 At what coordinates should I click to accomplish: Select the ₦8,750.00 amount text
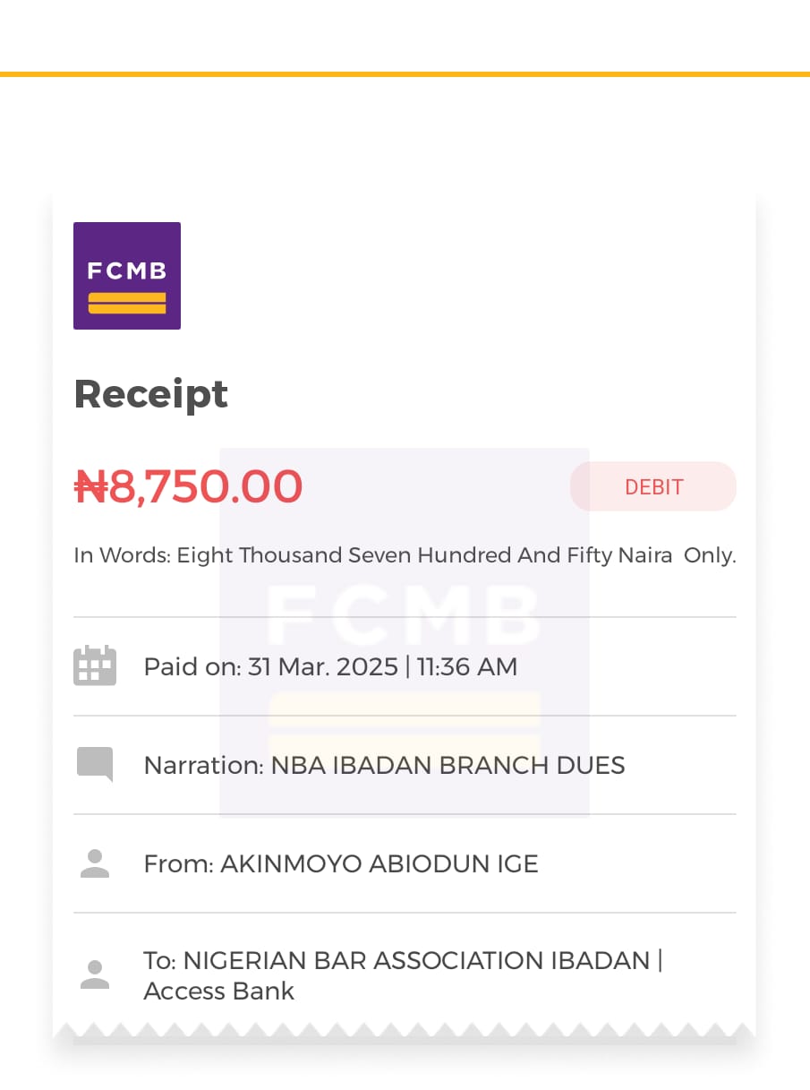(188, 486)
